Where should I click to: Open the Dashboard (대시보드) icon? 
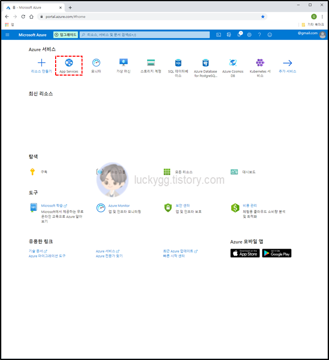click(234, 172)
